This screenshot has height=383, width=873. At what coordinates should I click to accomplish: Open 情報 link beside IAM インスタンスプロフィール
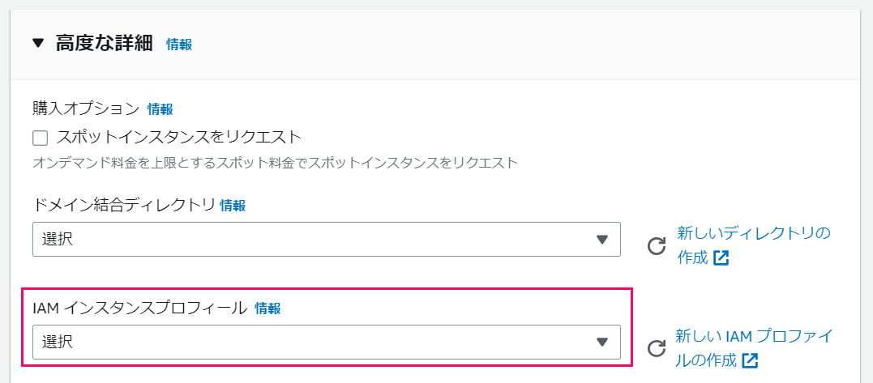tap(267, 309)
